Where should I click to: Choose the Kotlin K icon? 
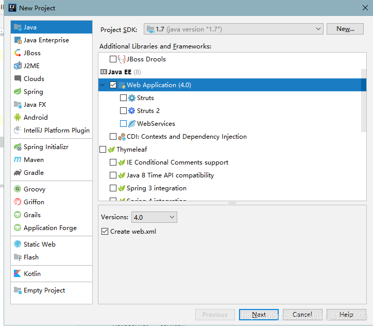pos(18,273)
